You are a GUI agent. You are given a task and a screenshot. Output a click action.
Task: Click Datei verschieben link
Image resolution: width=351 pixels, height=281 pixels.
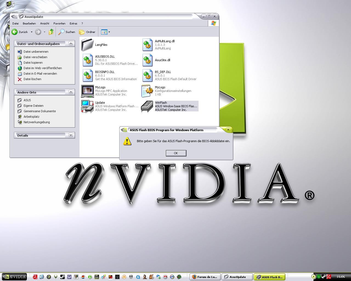pos(35,57)
